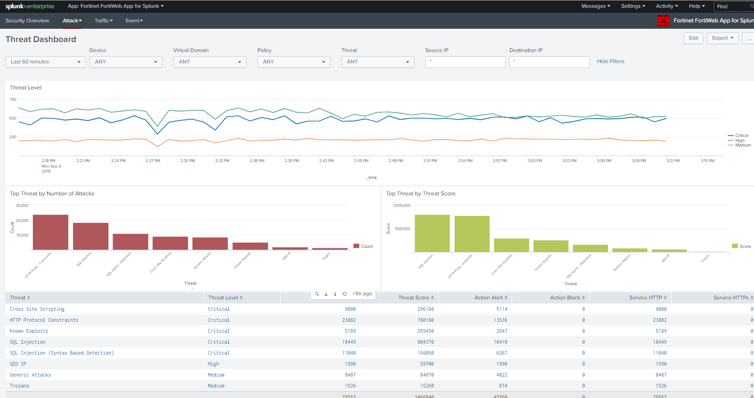Open the Export dropdown button

click(x=723, y=38)
